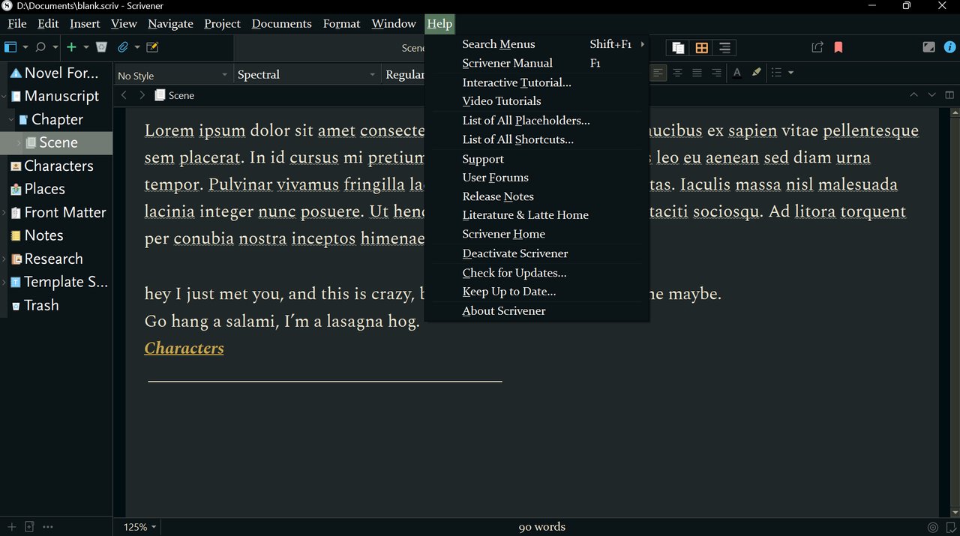The height and width of the screenshot is (536, 960).
Task: Click the document status checkmark icon in footer
Action: (950, 527)
